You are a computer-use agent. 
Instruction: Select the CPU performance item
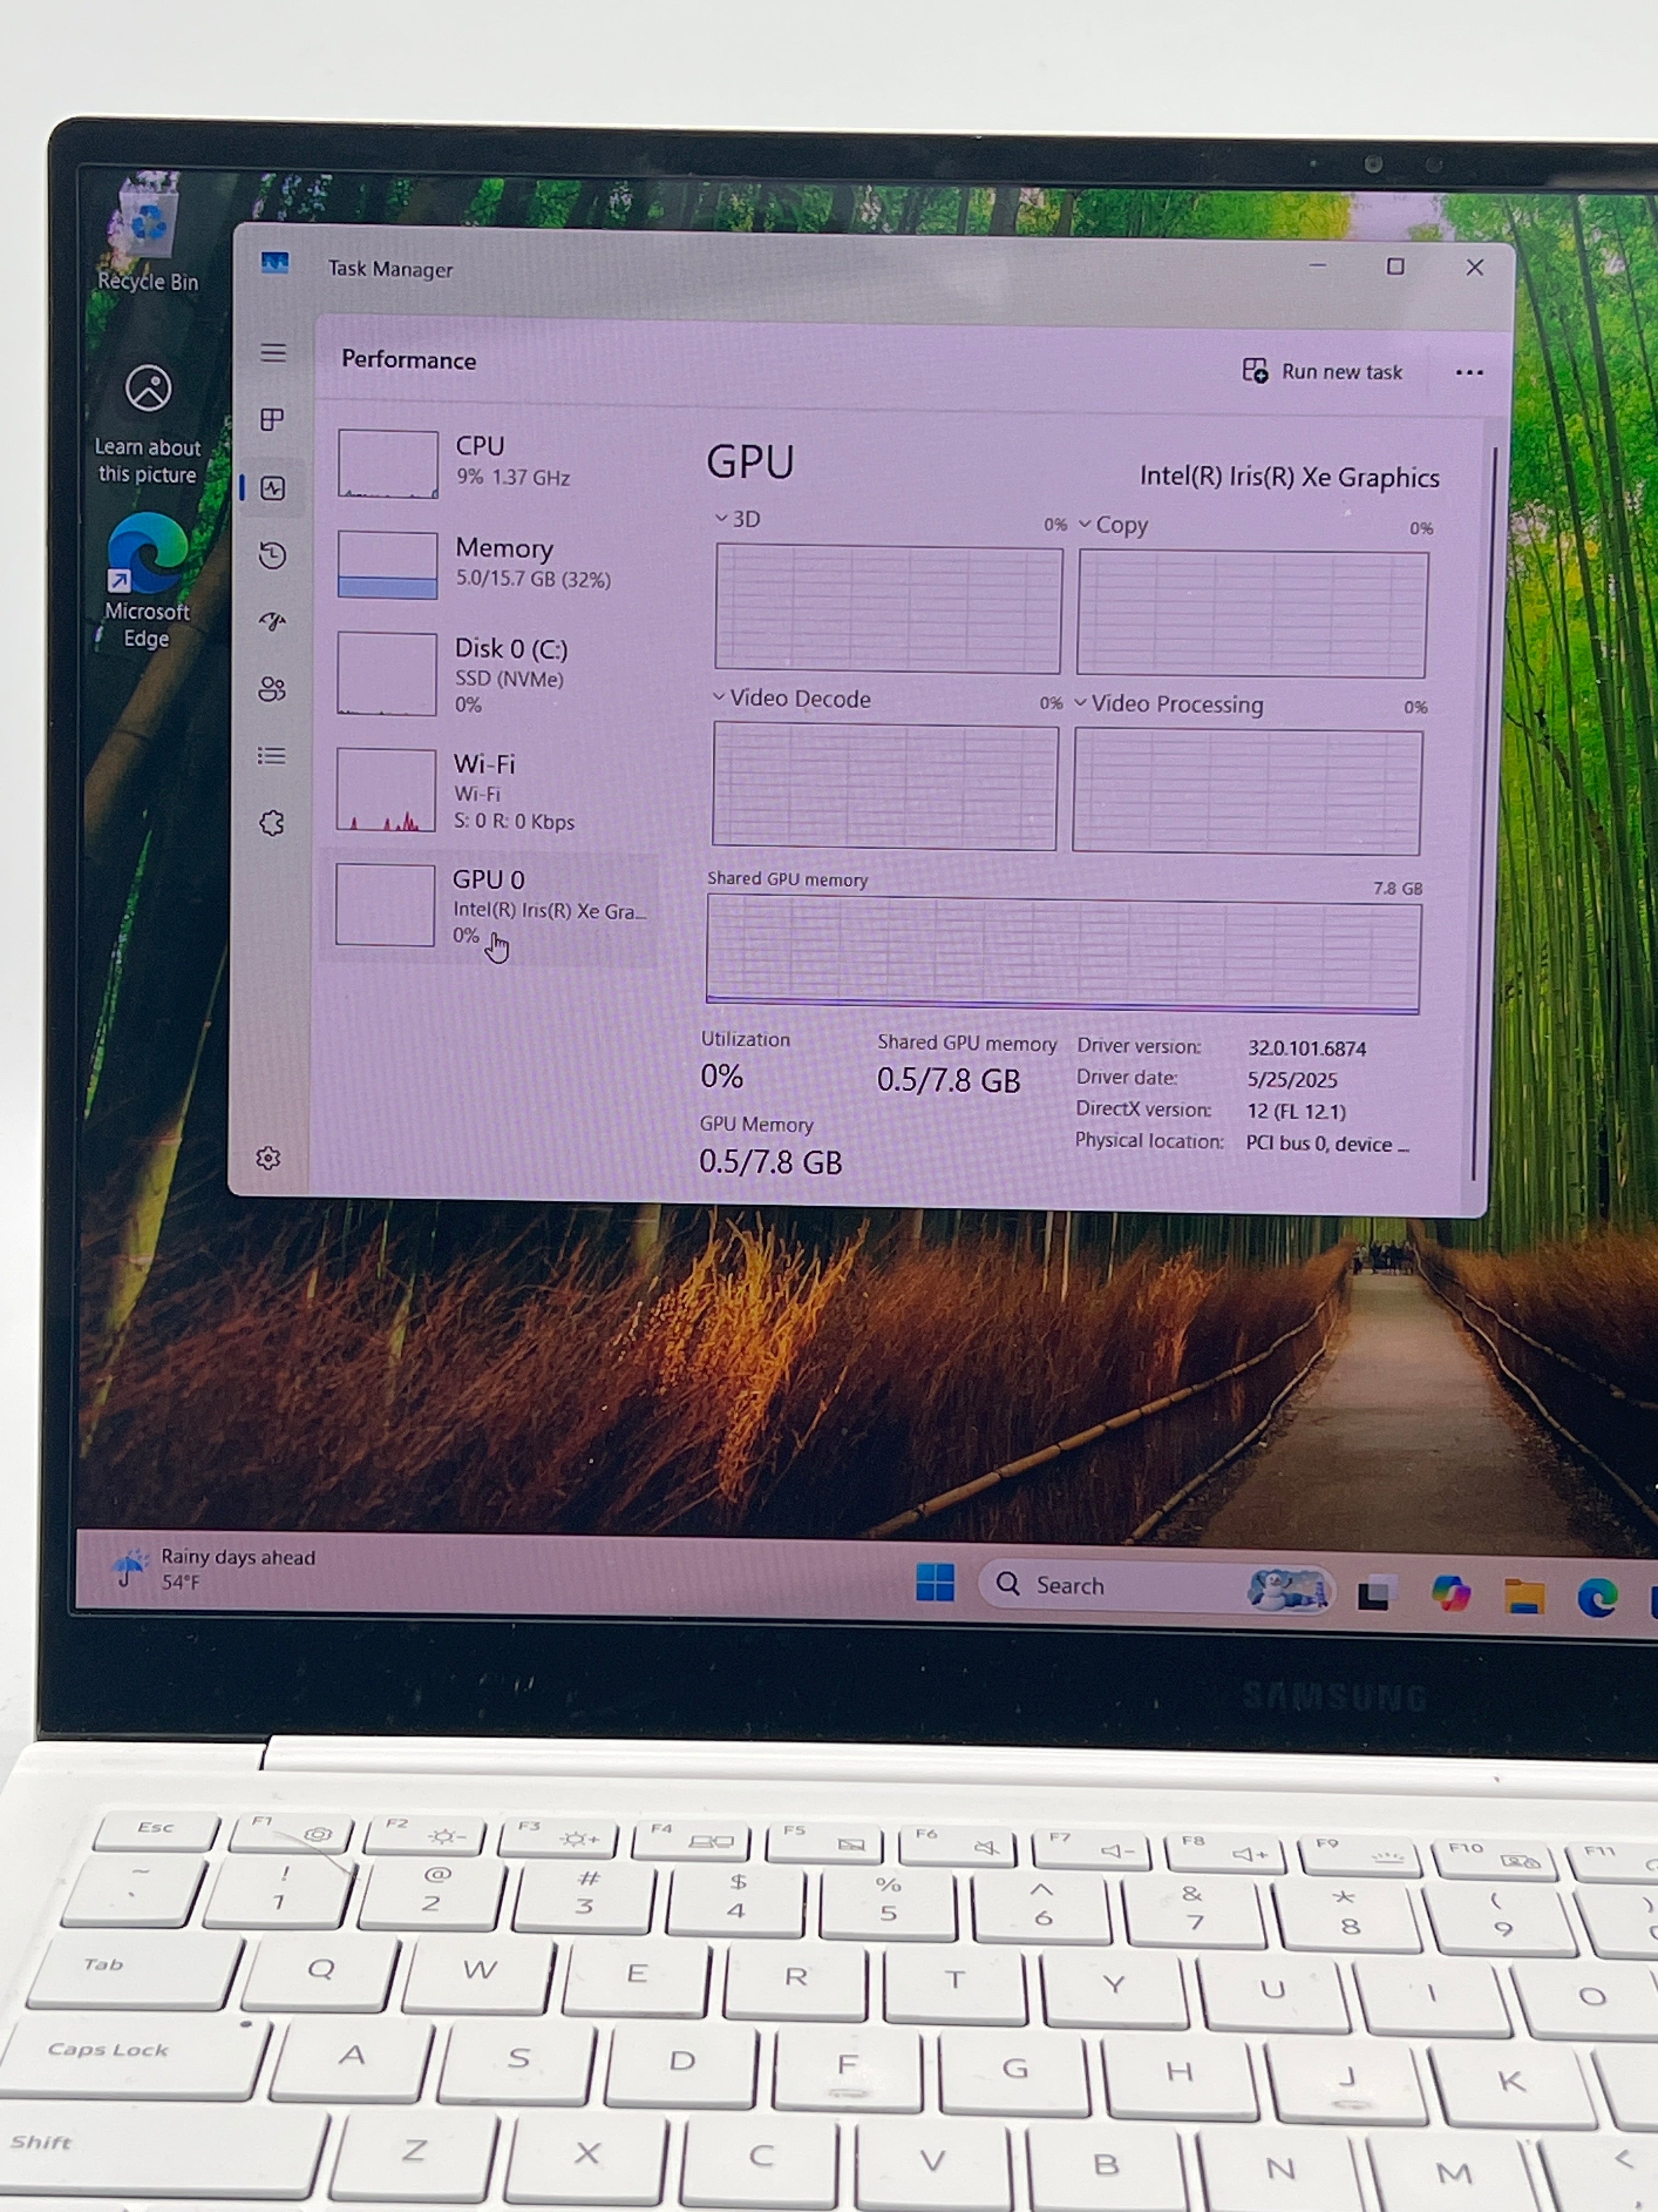pos(490,464)
